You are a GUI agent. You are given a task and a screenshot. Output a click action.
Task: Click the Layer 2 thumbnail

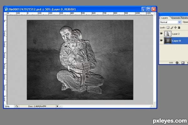[168, 34]
